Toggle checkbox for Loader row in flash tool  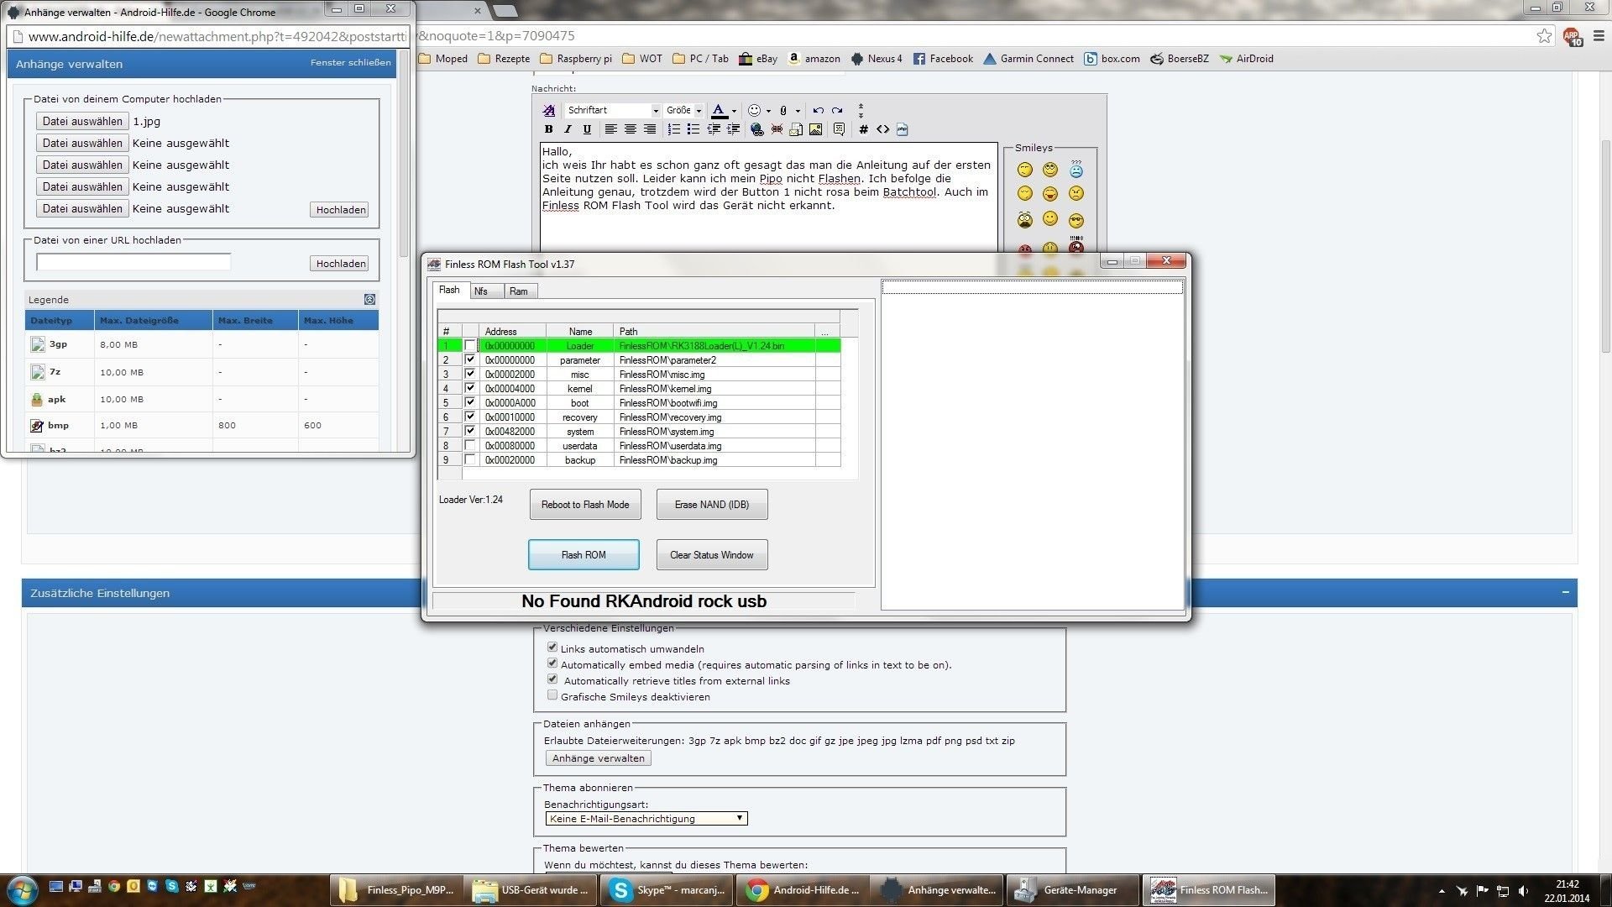[470, 345]
